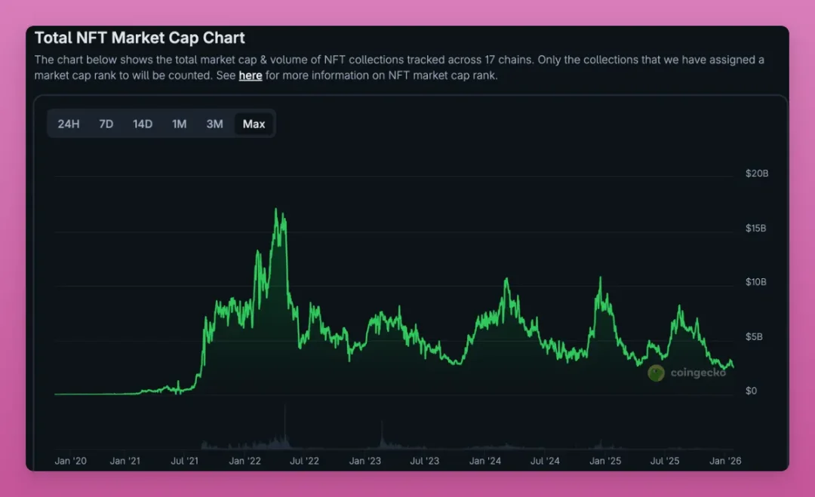This screenshot has height=497, width=815.
Task: Click the $0 y-axis label
Action: (x=751, y=391)
